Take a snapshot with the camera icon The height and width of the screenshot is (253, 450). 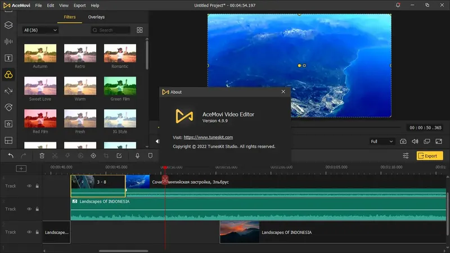pos(403,142)
